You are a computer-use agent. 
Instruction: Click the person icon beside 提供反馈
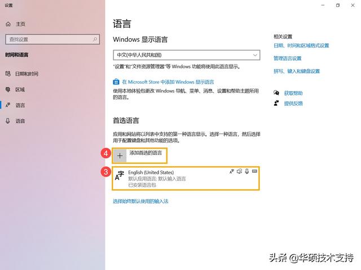click(276, 103)
